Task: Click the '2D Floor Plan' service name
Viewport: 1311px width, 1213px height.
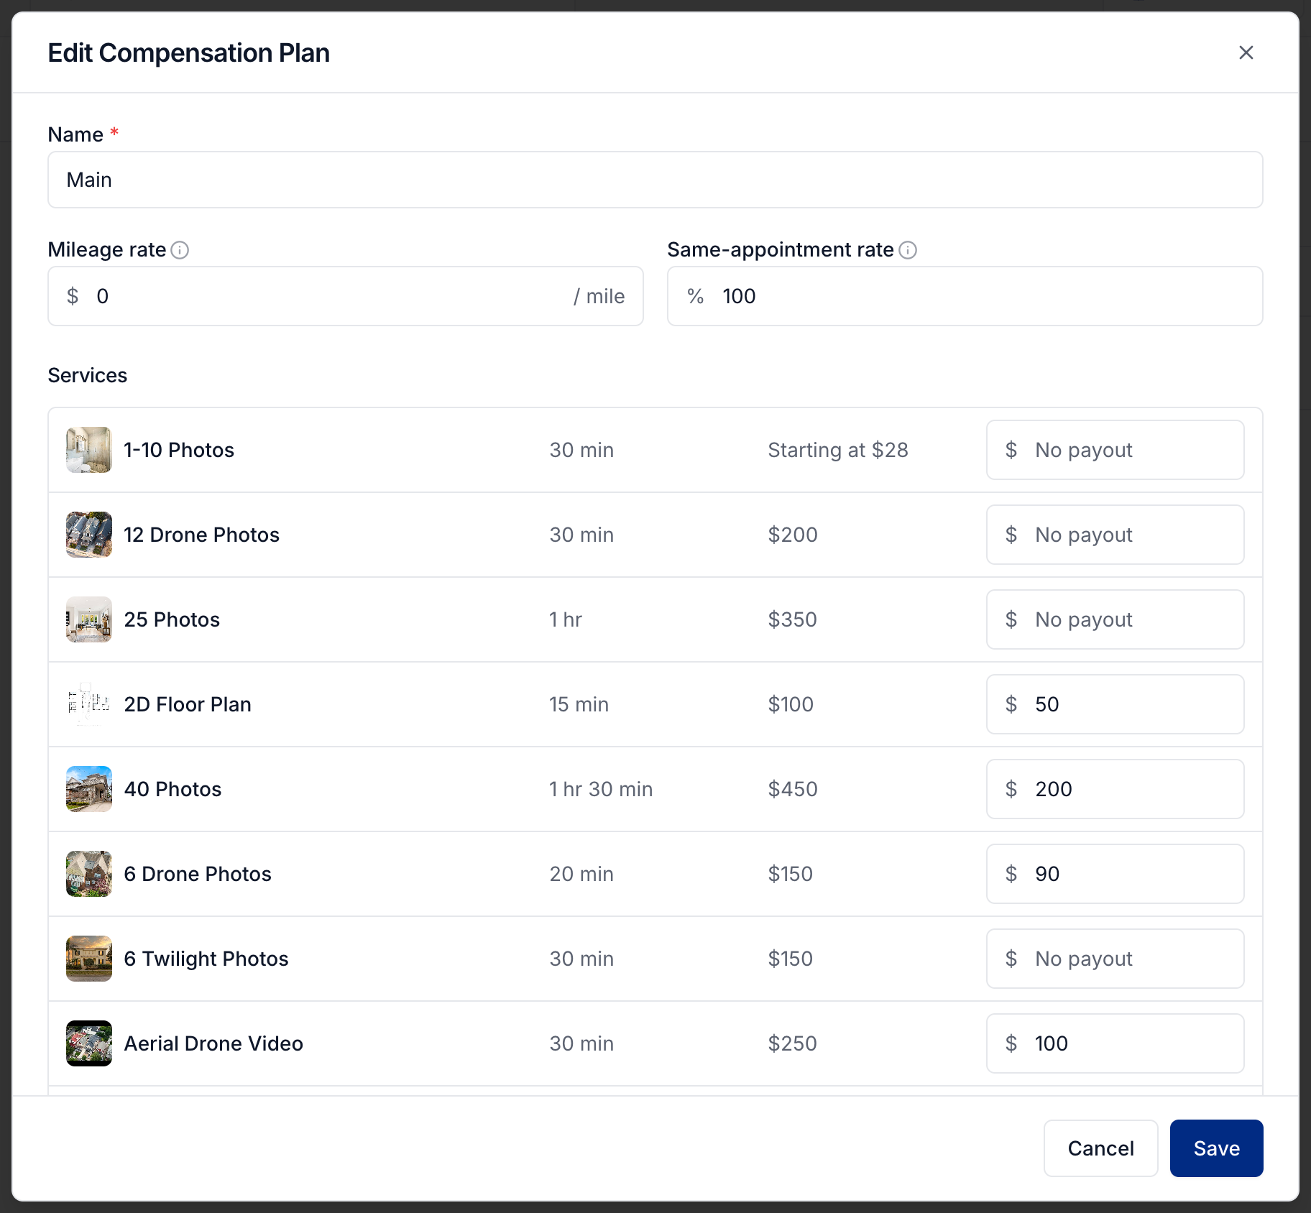Action: [x=188, y=704]
